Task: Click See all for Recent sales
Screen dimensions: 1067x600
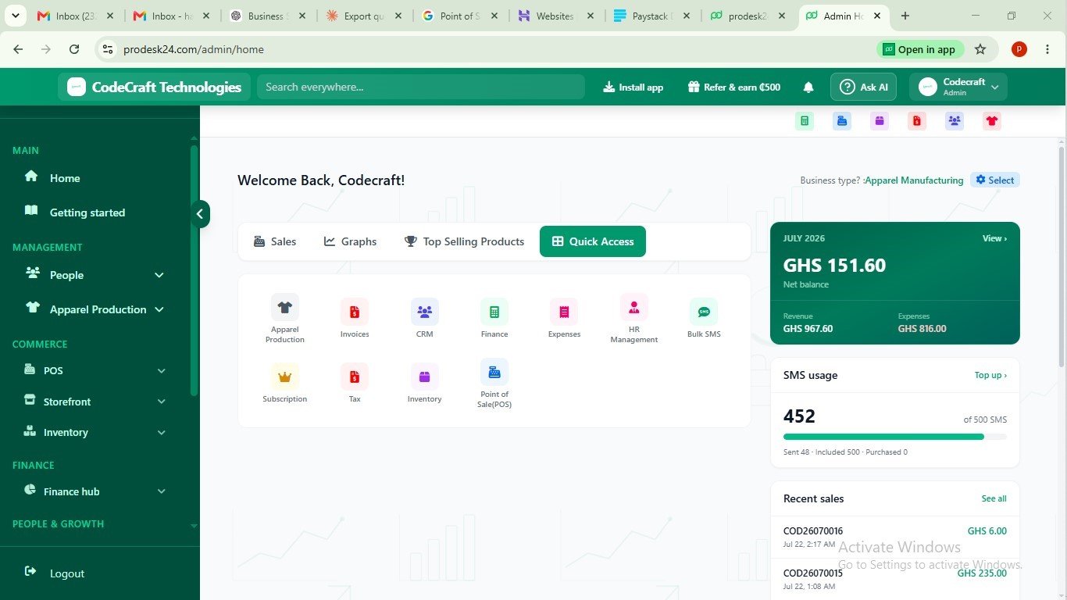Action: point(994,498)
